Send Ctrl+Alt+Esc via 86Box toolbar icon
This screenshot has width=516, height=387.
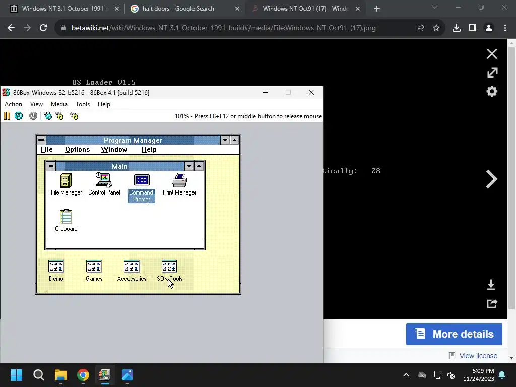click(59, 116)
